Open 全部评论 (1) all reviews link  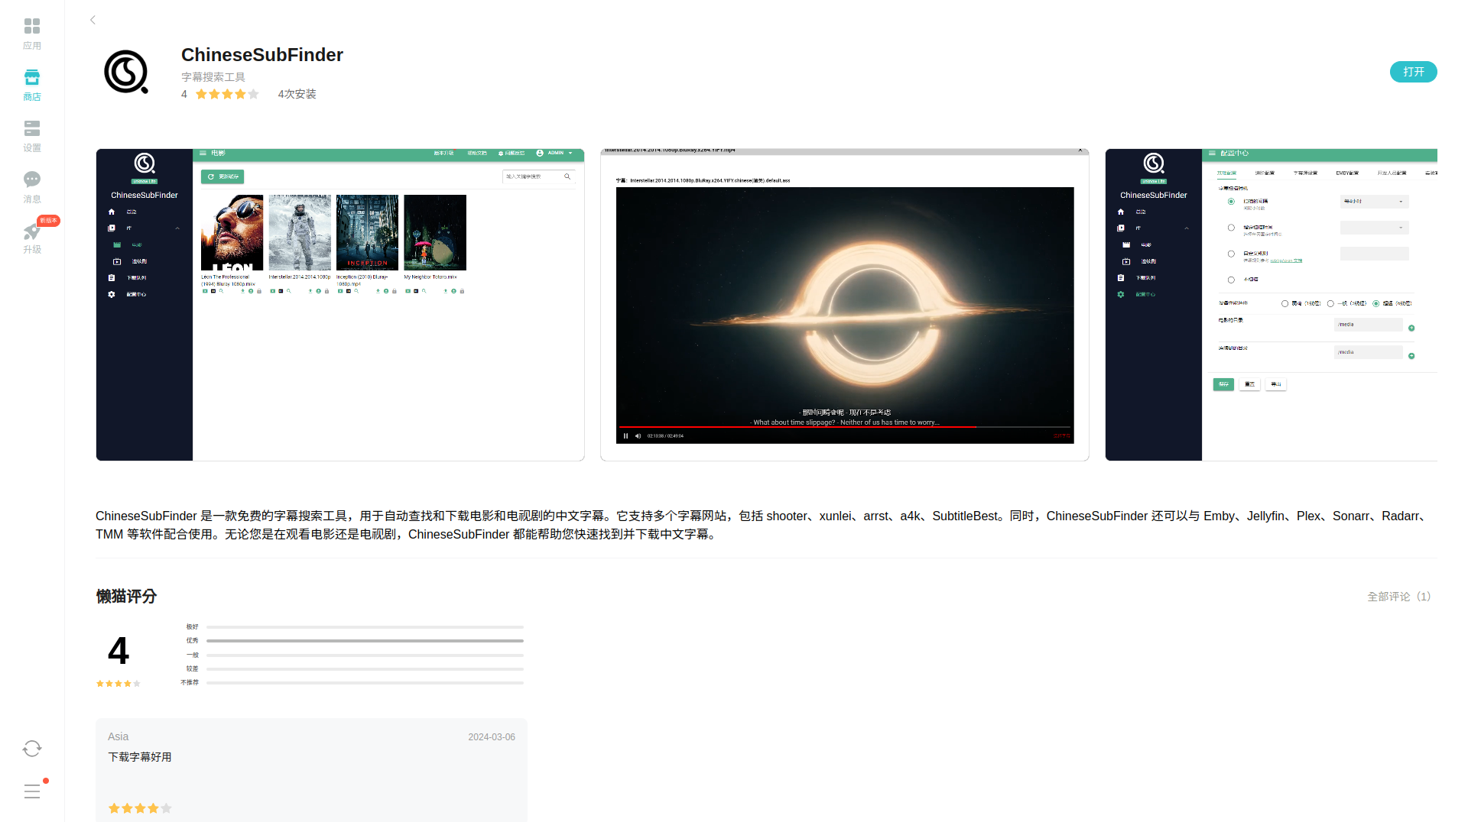[1398, 597]
